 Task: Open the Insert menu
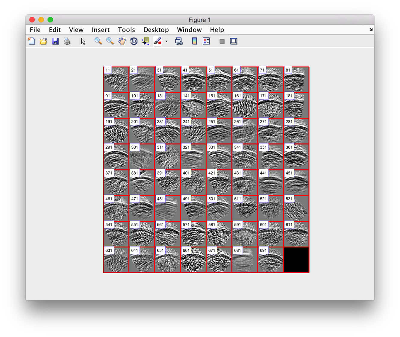click(x=101, y=30)
